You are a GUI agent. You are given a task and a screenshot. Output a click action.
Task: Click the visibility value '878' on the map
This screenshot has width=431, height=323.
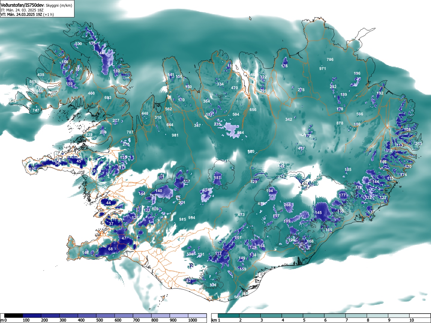click(340, 123)
